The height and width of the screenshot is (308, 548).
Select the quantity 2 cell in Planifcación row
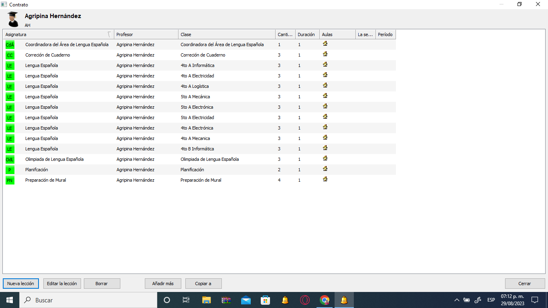tap(279, 170)
